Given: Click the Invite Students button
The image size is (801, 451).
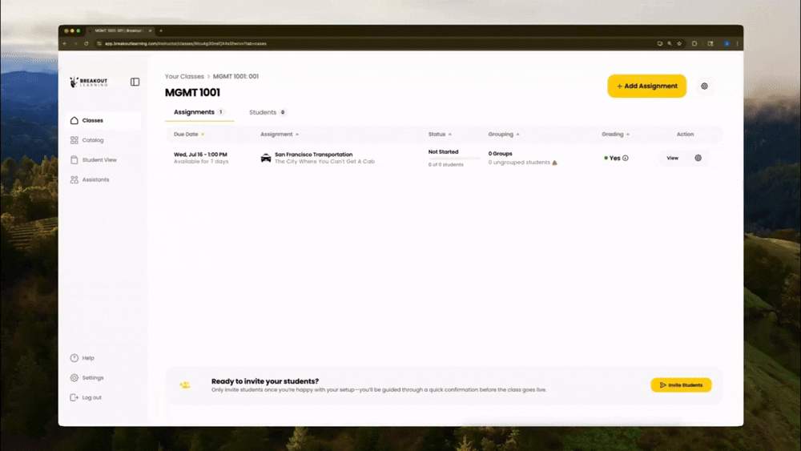Looking at the screenshot, I should pos(681,385).
